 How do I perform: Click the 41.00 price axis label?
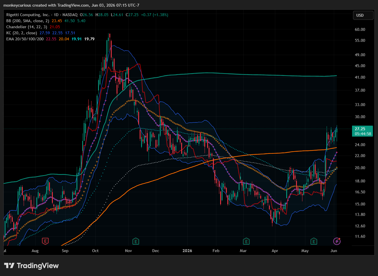(360, 77)
